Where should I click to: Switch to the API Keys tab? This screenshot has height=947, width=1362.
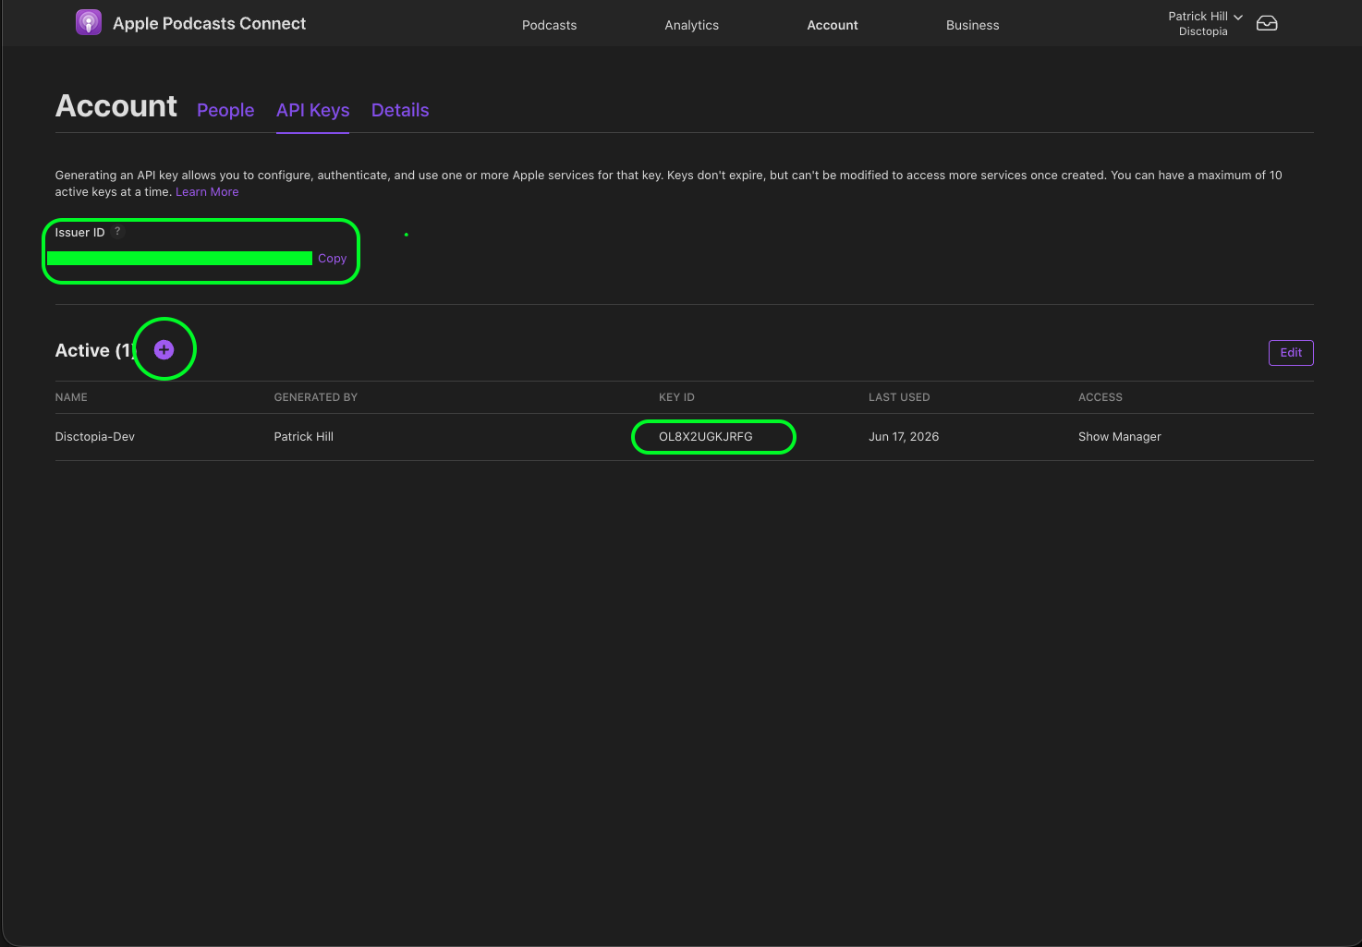pos(312,110)
